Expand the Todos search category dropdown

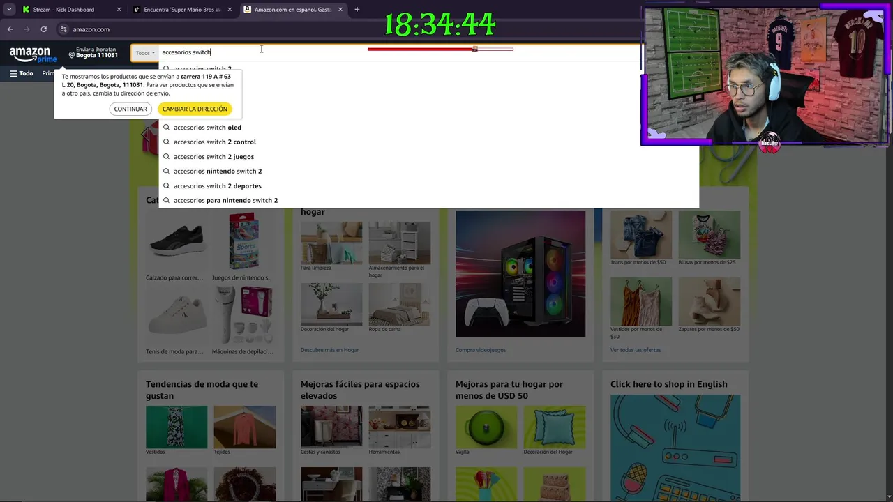(x=145, y=52)
